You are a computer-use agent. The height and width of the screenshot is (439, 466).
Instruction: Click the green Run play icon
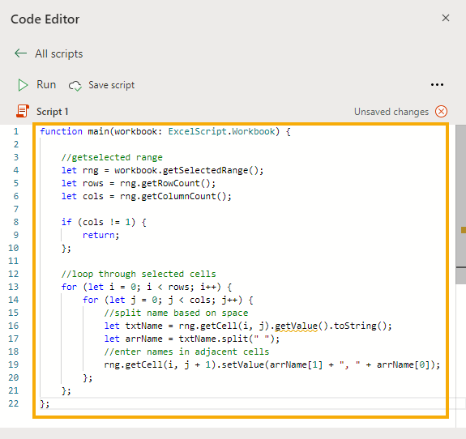click(x=23, y=85)
